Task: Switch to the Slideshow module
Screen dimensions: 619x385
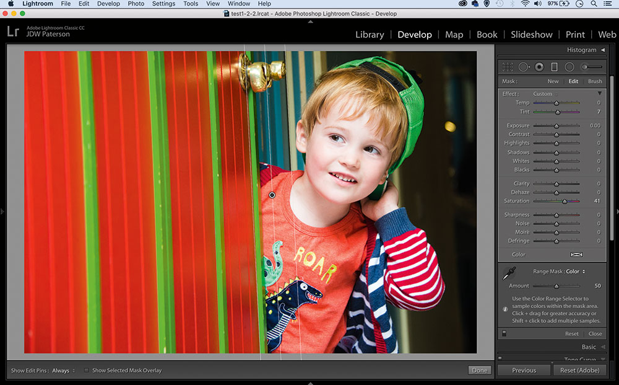Action: pos(531,34)
